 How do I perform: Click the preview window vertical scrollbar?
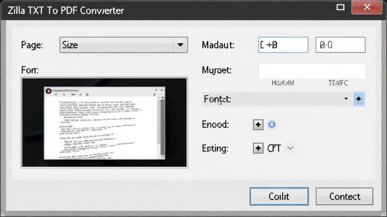coord(163,127)
